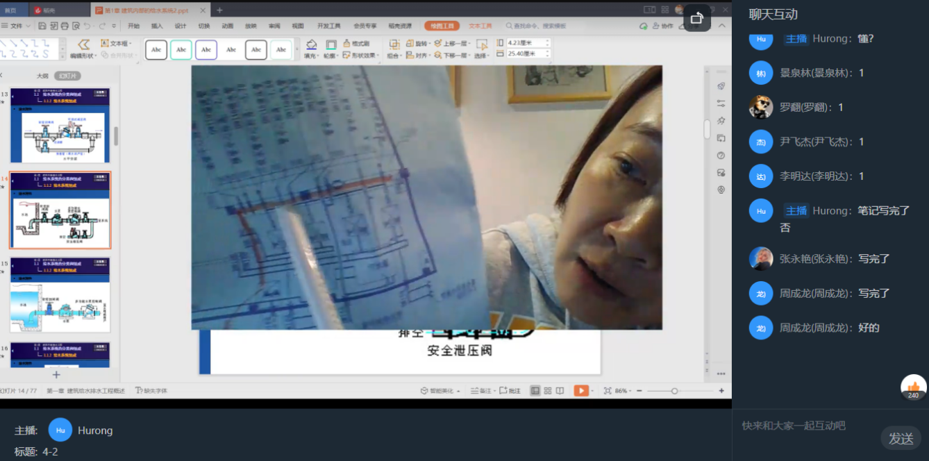Switch to normal view in status bar
This screenshot has width=929, height=461.
point(535,391)
